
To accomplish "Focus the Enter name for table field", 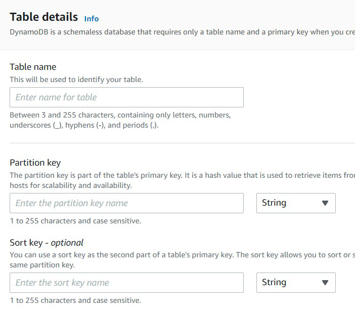I will pos(126,97).
